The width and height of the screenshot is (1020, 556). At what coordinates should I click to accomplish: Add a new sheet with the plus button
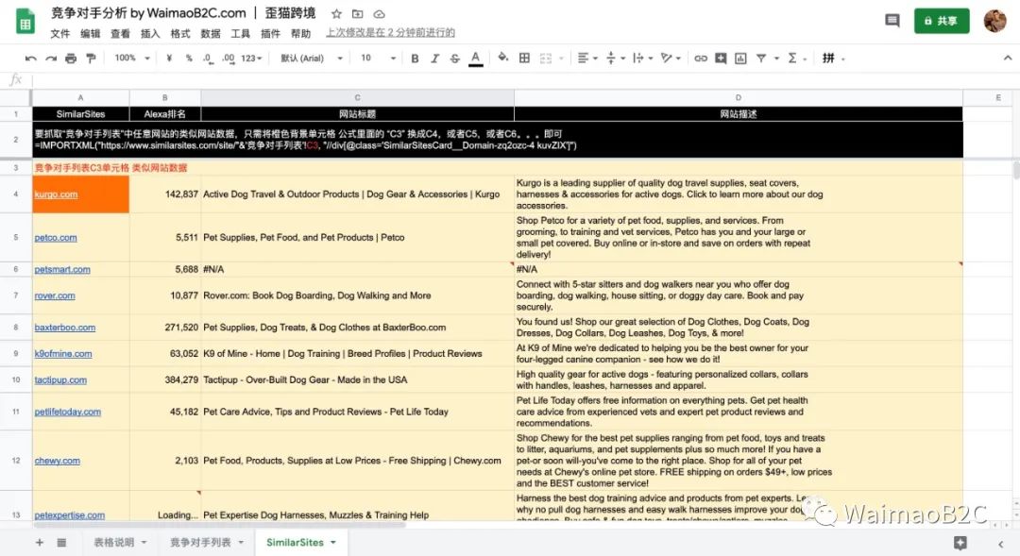point(39,542)
